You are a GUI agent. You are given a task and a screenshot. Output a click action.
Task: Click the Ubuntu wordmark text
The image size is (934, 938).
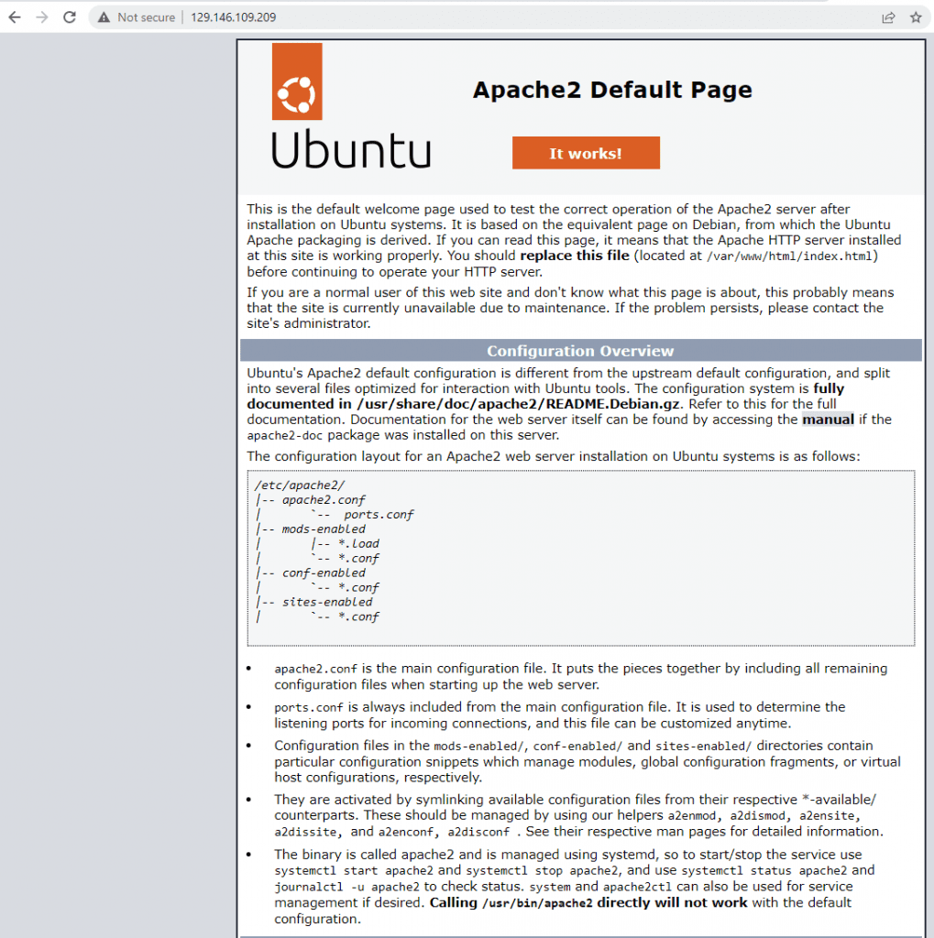pyautogui.click(x=351, y=149)
